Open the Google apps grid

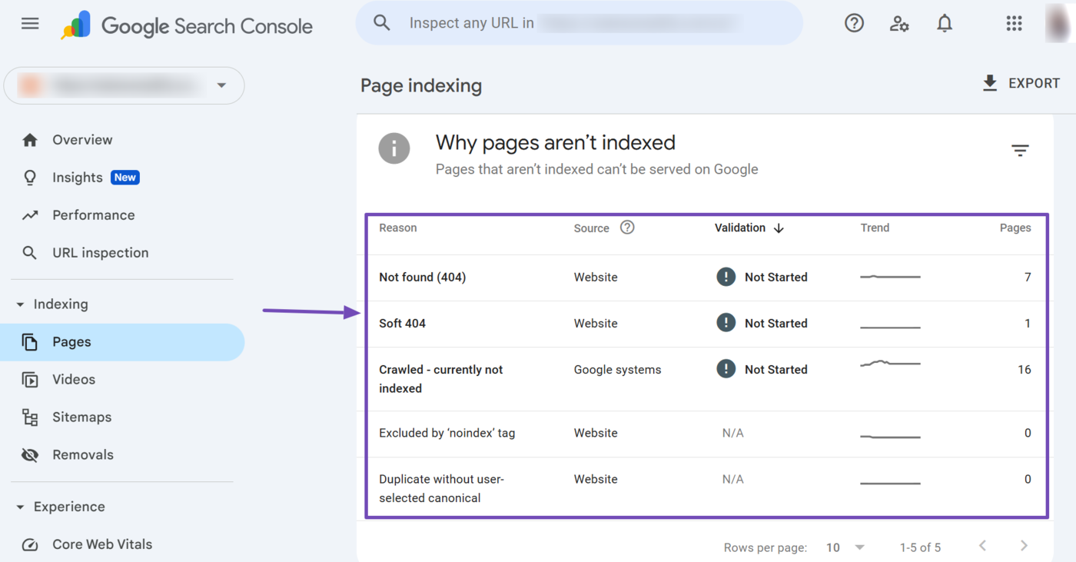tap(1014, 24)
